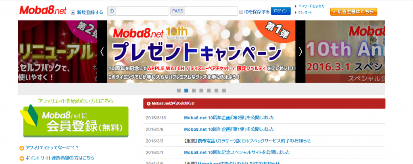Open the 10周年企画「第2弾」を公開しました news
This screenshot has height=164, width=413.
tap(229, 117)
